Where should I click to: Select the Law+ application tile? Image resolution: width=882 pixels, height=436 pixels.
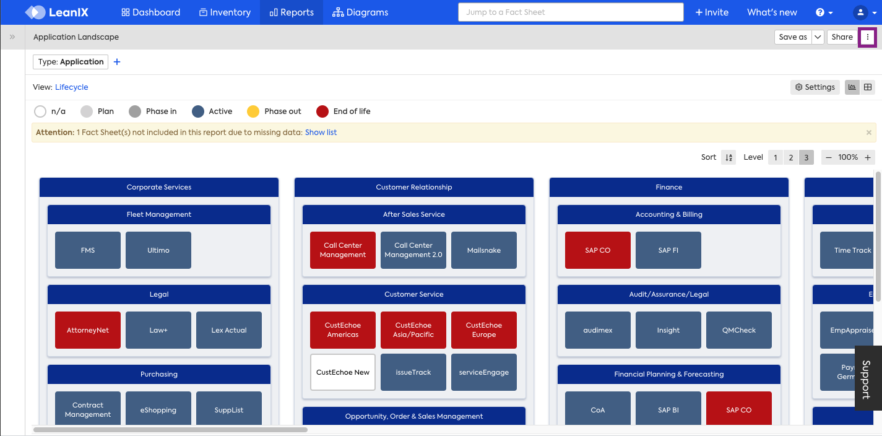coord(158,330)
